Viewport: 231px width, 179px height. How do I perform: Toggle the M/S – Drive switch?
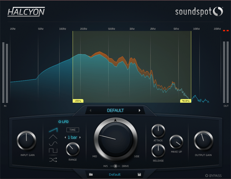coord(115,166)
